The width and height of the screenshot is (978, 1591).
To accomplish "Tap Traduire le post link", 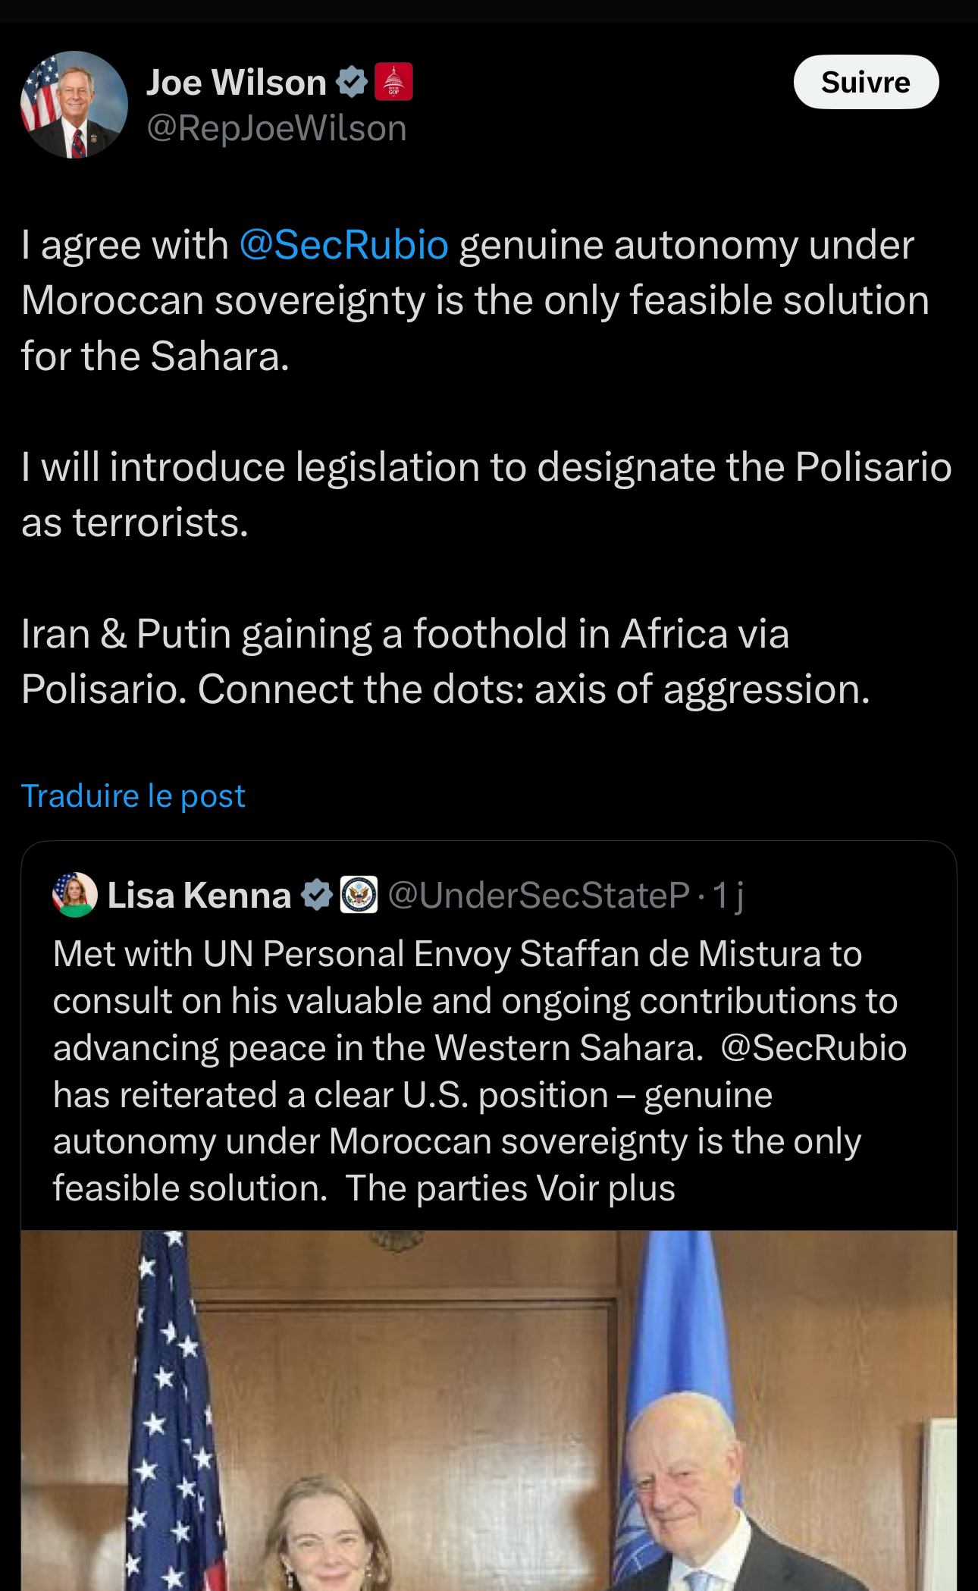I will 133,796.
